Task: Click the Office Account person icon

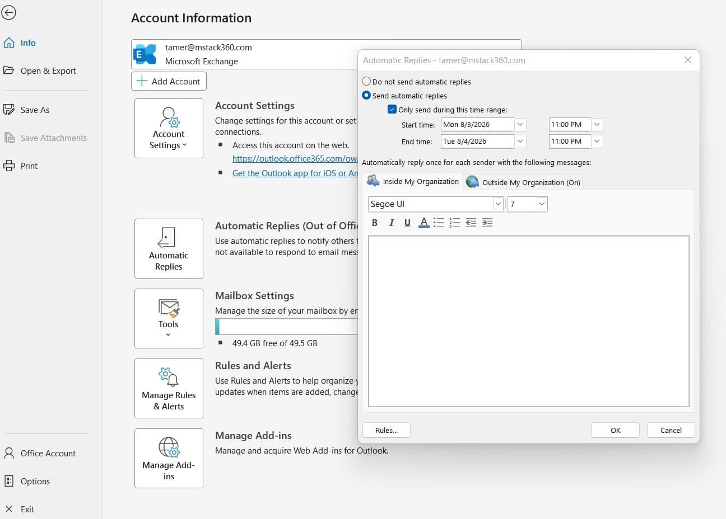Action: tap(9, 453)
